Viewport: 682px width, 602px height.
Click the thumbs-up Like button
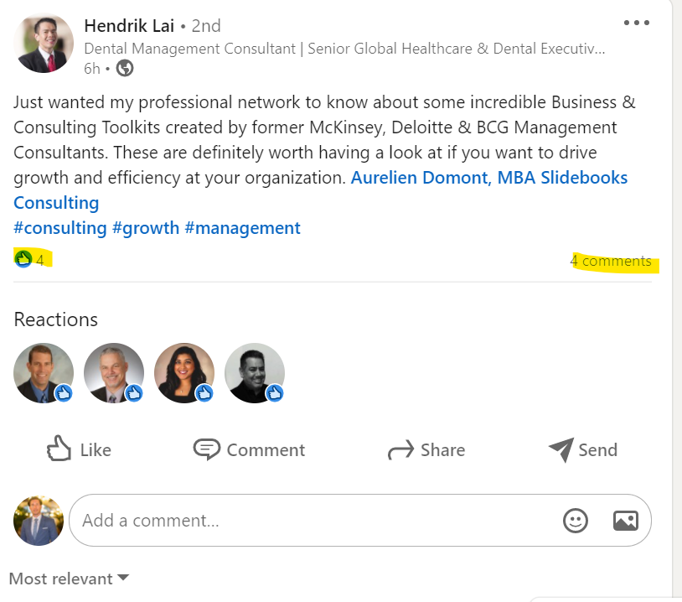(79, 450)
